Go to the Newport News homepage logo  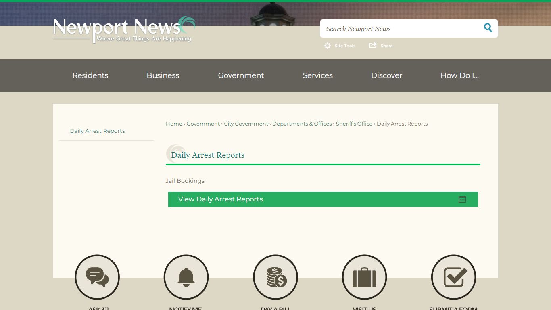coord(124,29)
